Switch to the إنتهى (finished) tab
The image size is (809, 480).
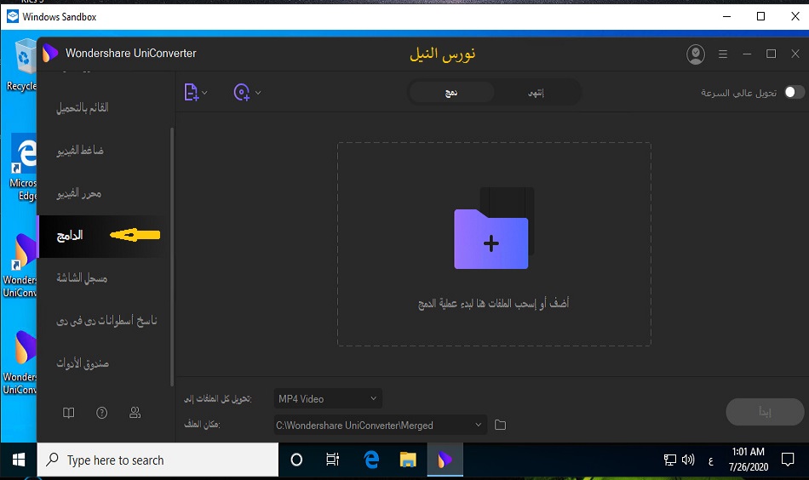pyautogui.click(x=538, y=92)
